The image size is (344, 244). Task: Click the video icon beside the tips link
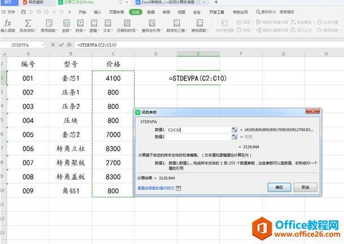[179, 188]
